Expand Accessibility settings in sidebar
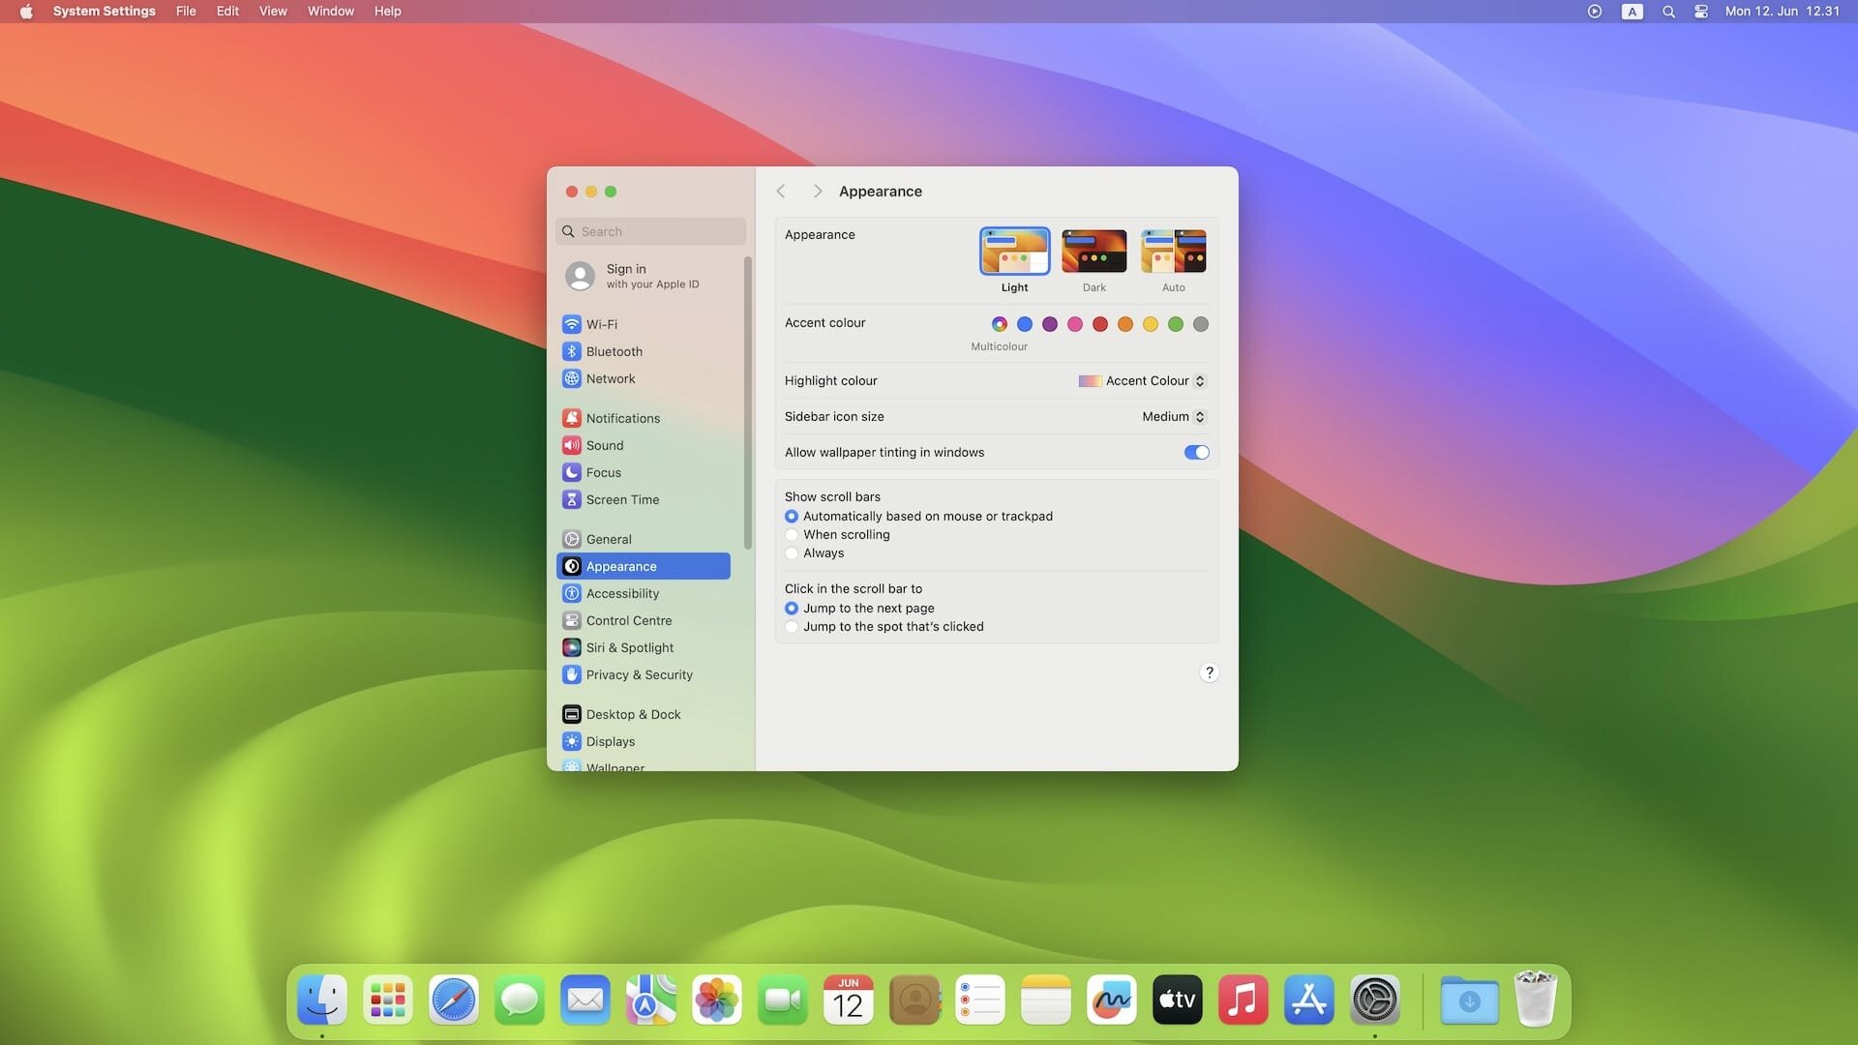1858x1045 pixels. (x=621, y=593)
